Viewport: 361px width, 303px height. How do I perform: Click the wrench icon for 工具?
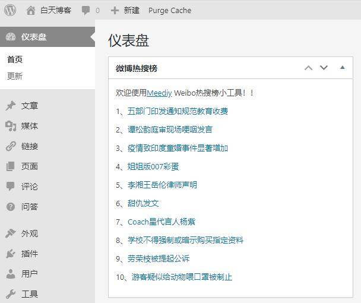click(x=11, y=294)
